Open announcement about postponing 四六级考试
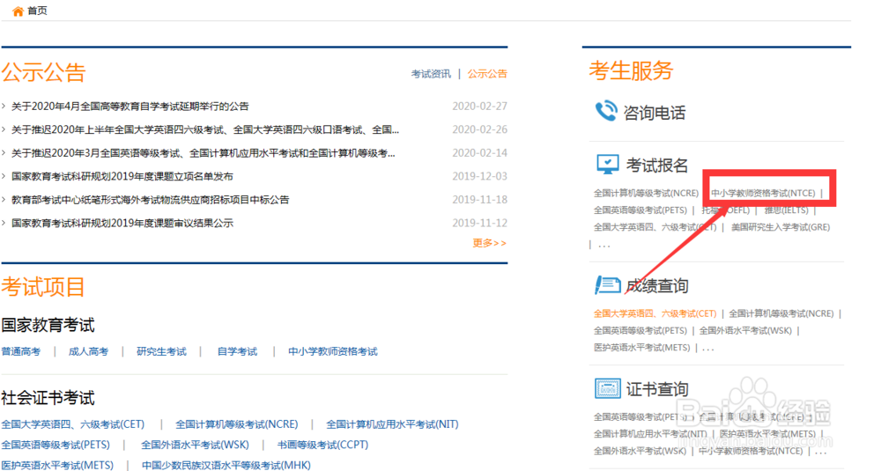Screen dimensions: 881x471 click(205, 129)
